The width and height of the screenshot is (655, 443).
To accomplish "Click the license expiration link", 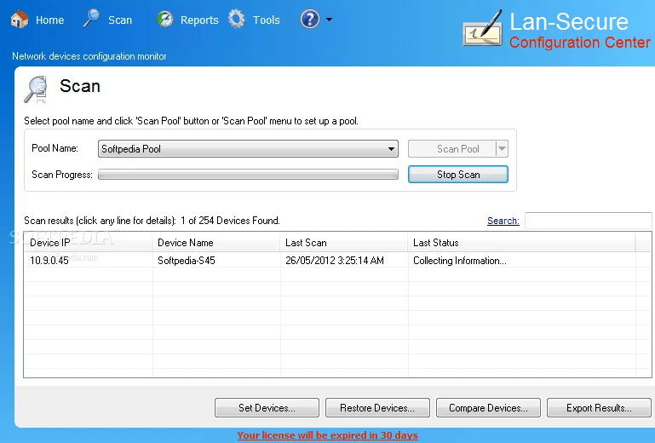I will pos(327,435).
